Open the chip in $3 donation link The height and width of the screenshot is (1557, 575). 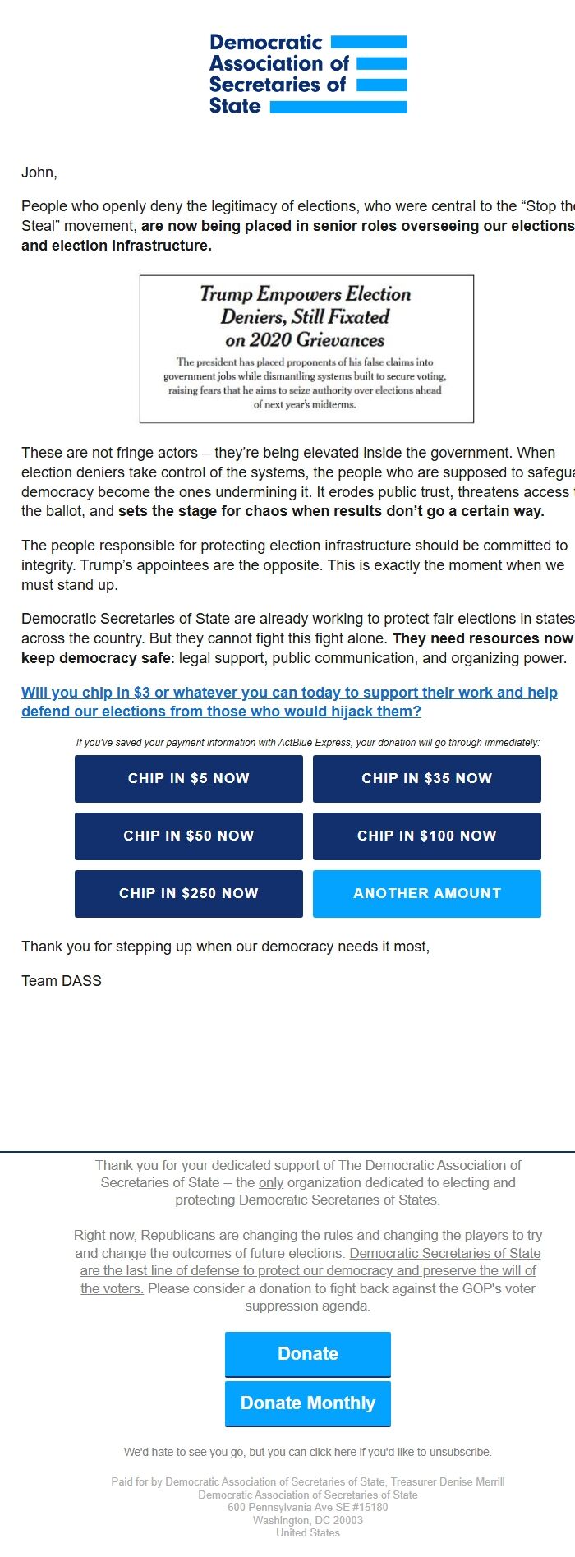pos(289,702)
